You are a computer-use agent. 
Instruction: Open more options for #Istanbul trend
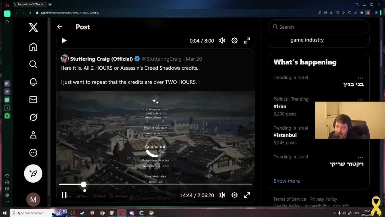point(360,128)
